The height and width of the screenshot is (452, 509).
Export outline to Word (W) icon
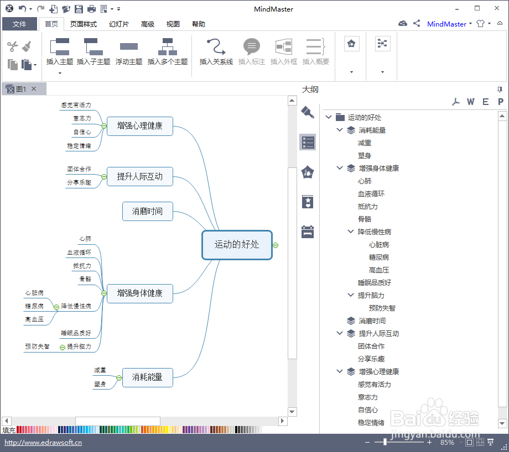tap(471, 102)
